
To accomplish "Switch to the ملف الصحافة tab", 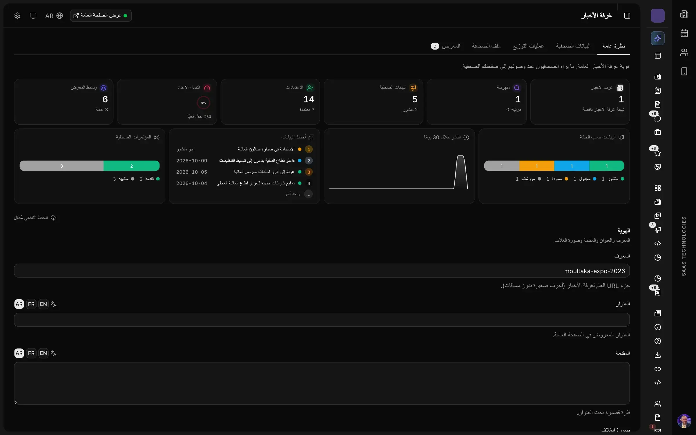I will click(x=486, y=46).
